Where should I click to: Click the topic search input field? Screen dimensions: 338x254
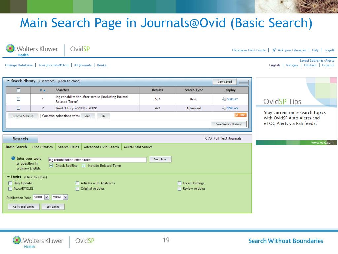tap(97, 160)
